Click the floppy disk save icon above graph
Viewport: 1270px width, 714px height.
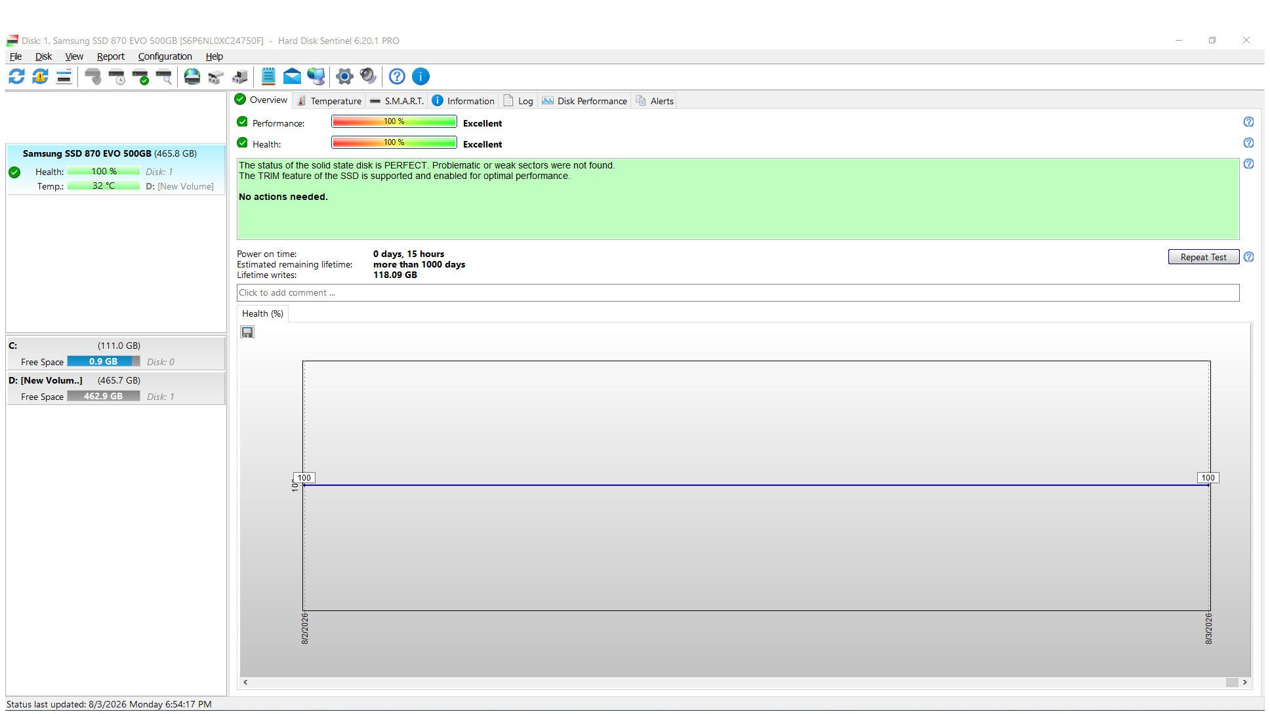(247, 332)
